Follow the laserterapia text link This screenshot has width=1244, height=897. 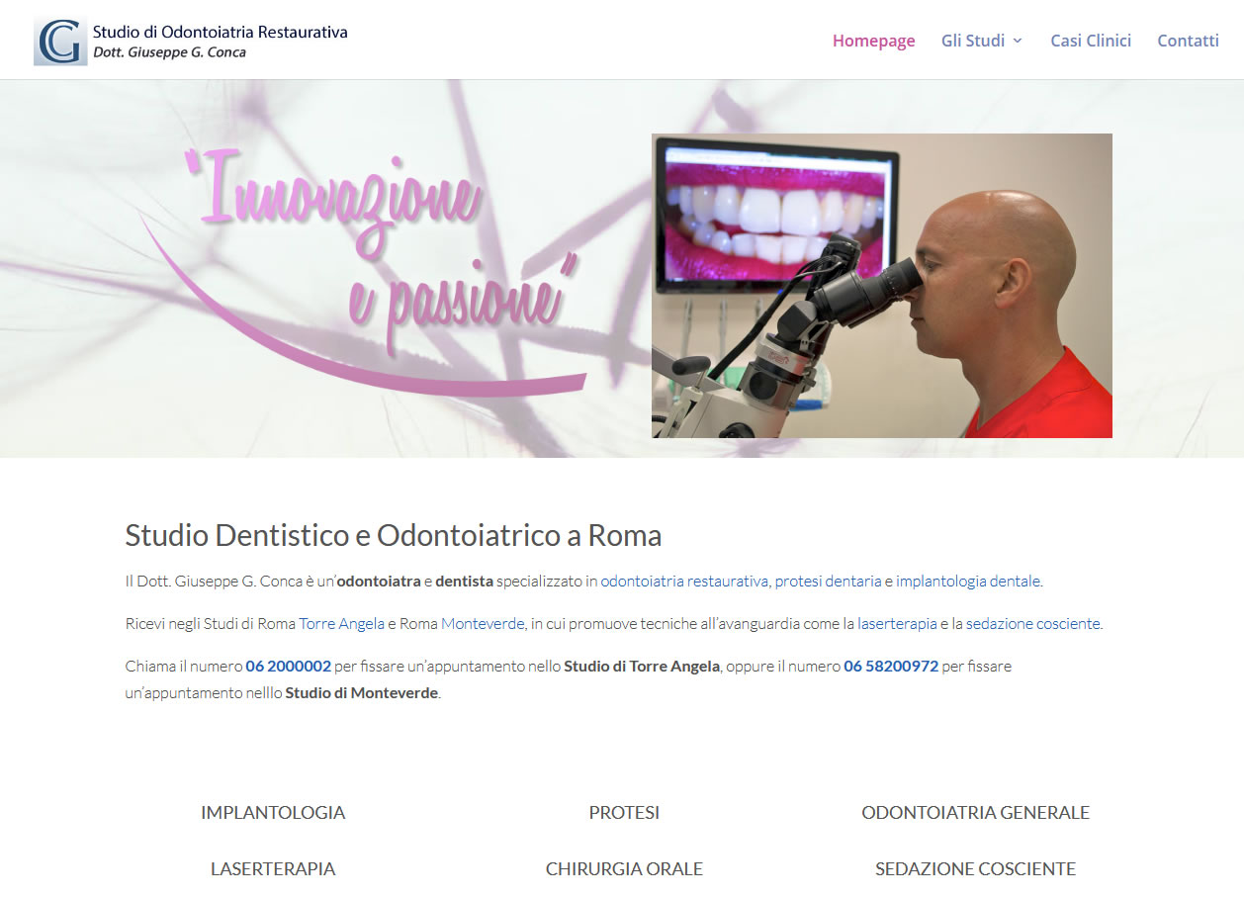pyautogui.click(x=897, y=623)
